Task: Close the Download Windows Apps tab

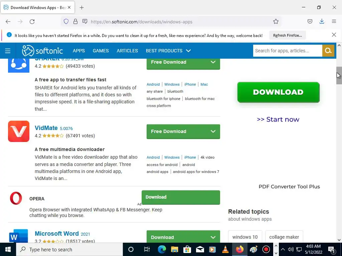Action: 69,7
